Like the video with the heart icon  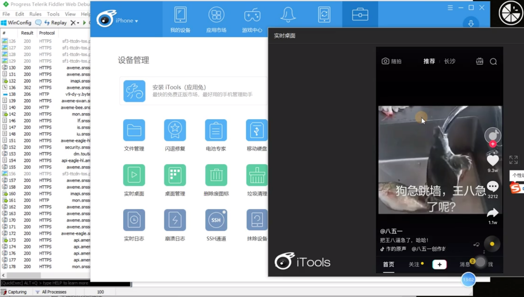coord(493,160)
